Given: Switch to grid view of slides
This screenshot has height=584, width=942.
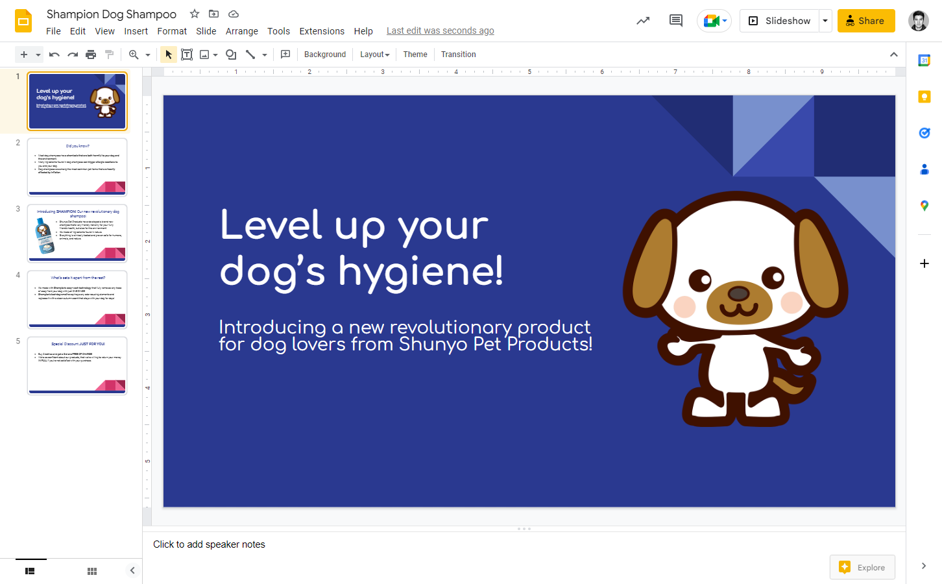Looking at the screenshot, I should 92,571.
